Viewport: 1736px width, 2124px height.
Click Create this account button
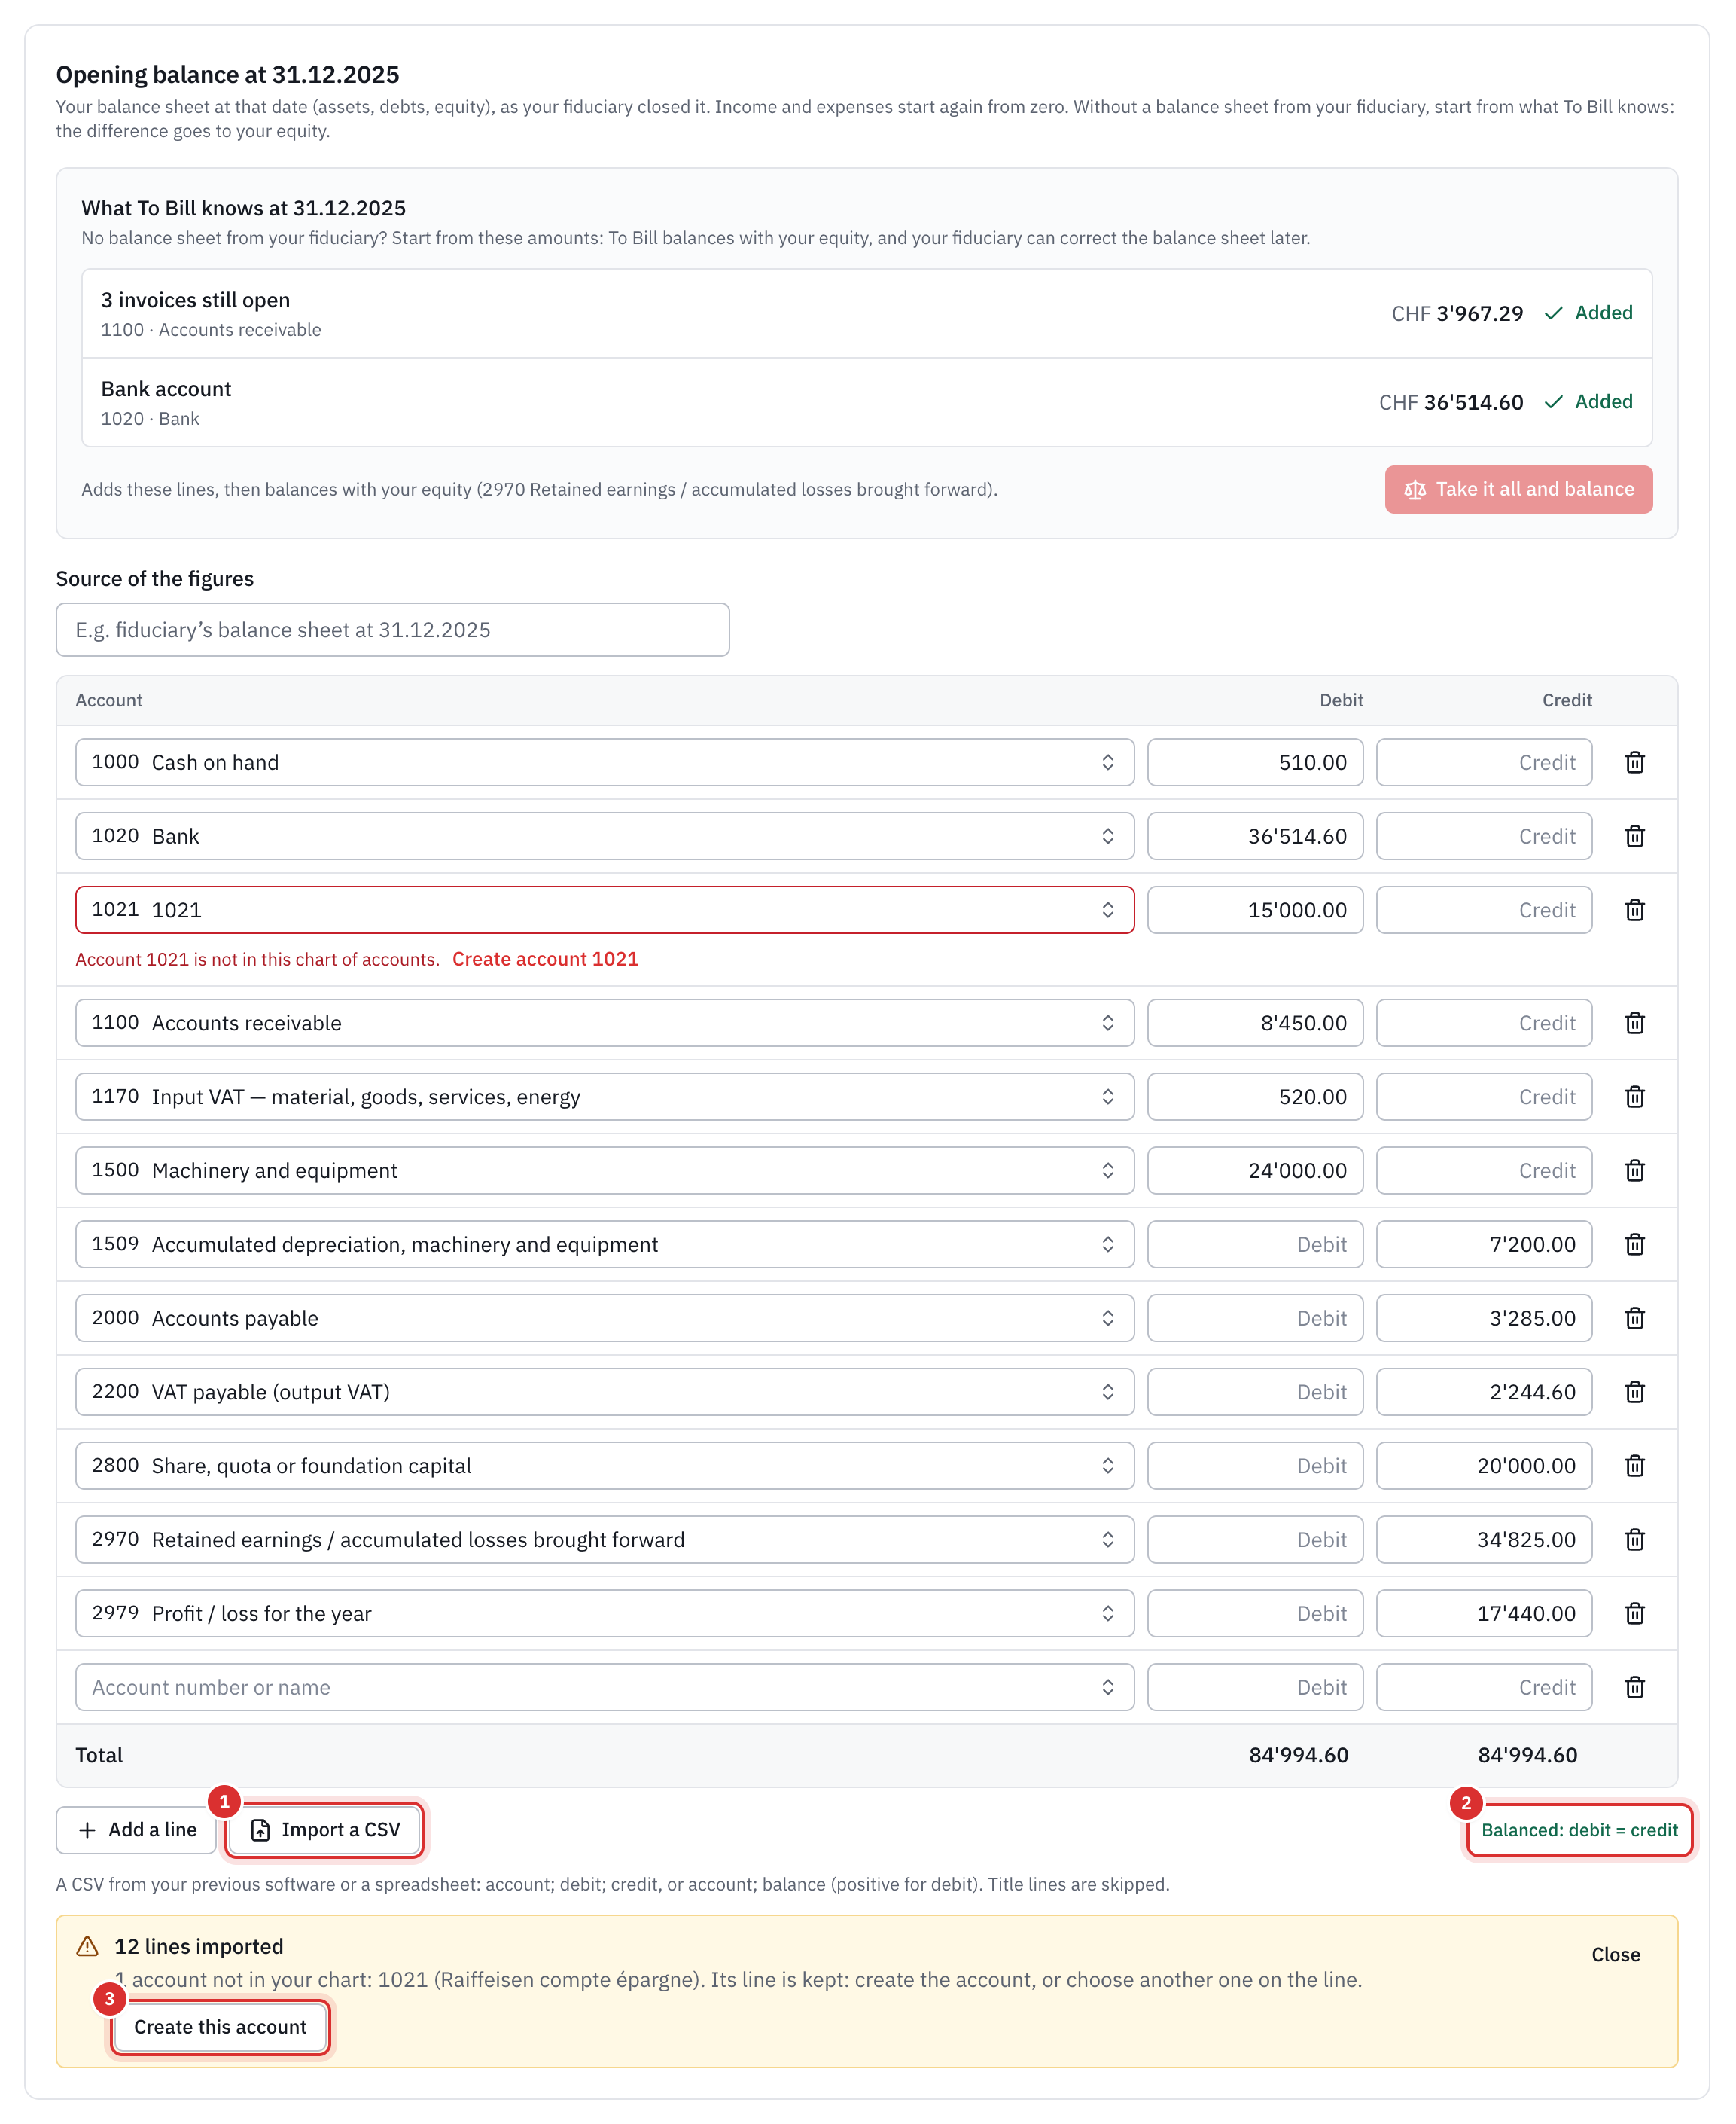(x=220, y=2027)
